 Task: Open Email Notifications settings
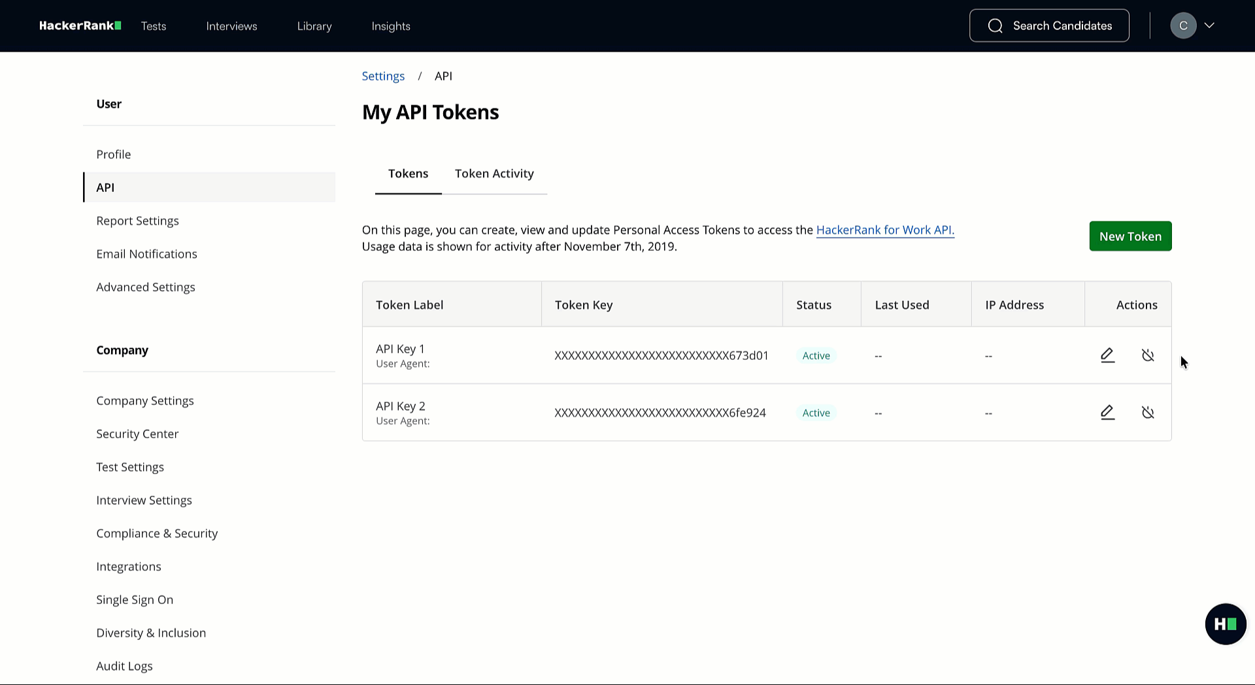tap(146, 254)
